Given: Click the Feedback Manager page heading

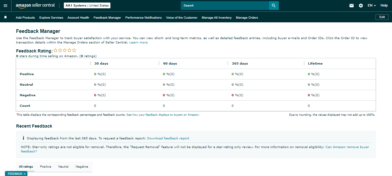Looking at the screenshot, I should pos(38,31).
